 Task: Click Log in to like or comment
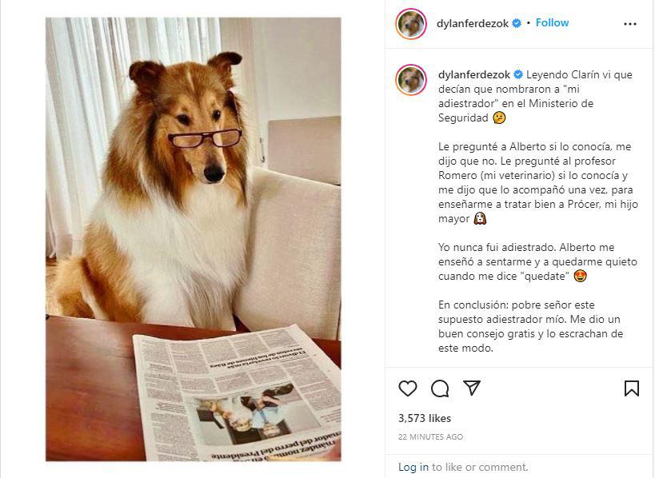pos(413,467)
